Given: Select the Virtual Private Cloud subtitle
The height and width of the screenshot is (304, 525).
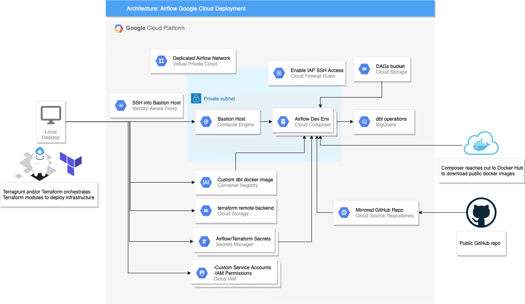Looking at the screenshot, I should point(195,64).
